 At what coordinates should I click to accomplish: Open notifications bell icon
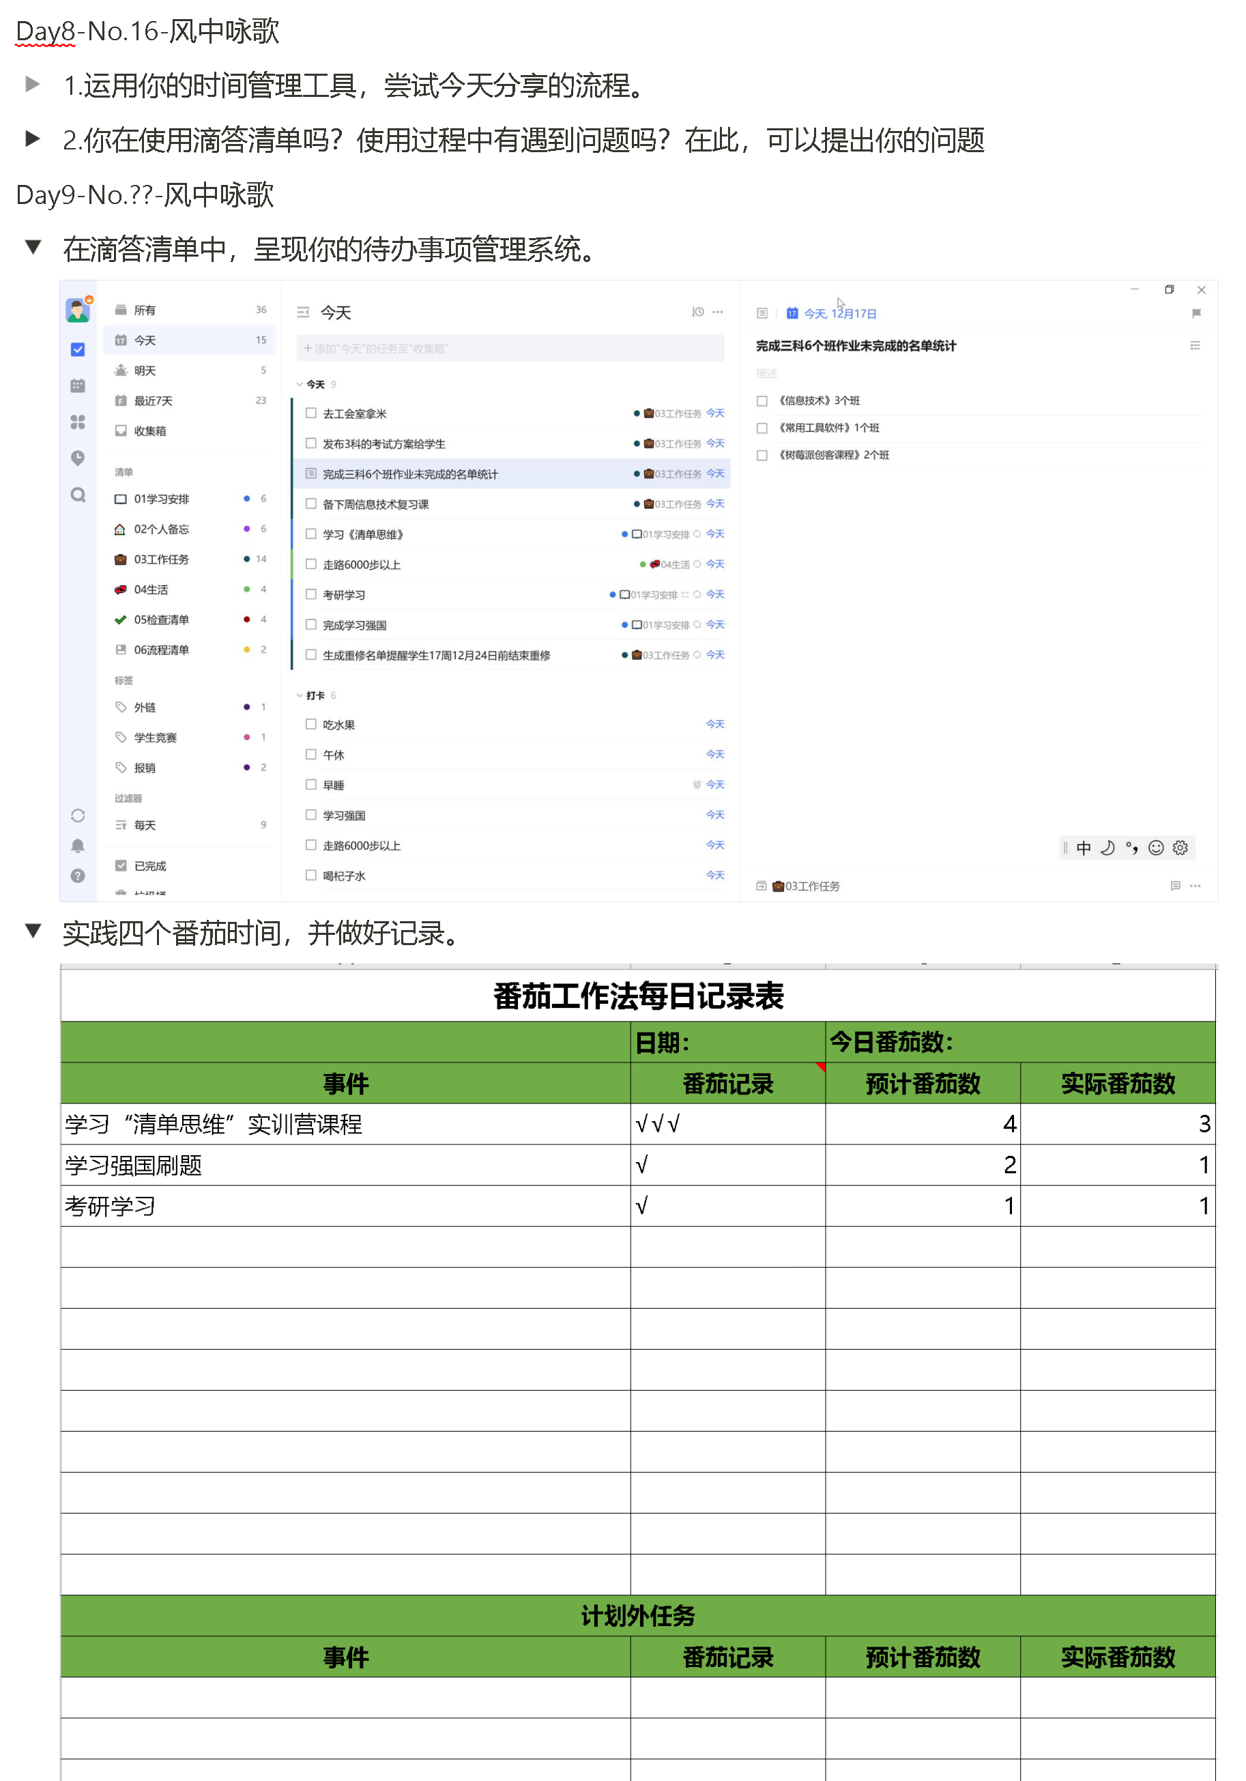pyautogui.click(x=78, y=845)
